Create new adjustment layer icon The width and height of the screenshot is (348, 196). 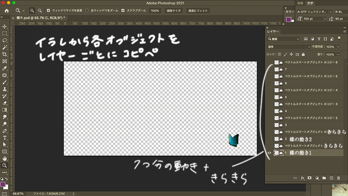317,178
